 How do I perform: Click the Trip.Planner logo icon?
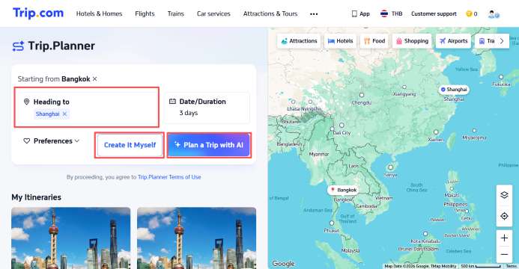18,46
